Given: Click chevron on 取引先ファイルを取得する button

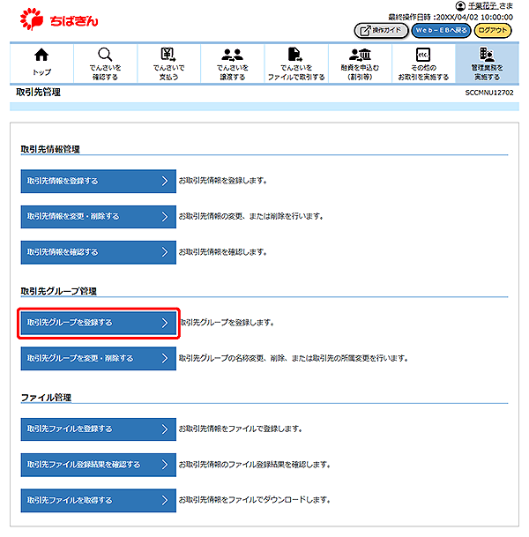Looking at the screenshot, I should 165,500.
